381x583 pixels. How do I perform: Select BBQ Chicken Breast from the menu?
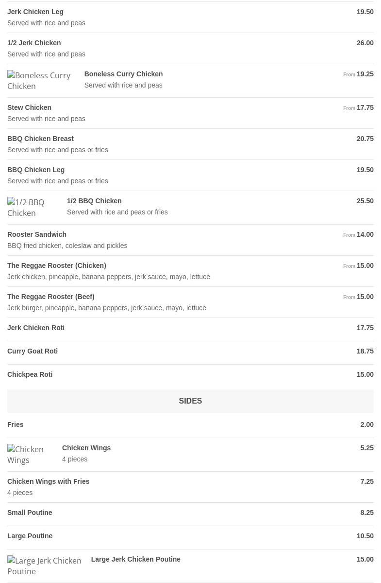40,139
